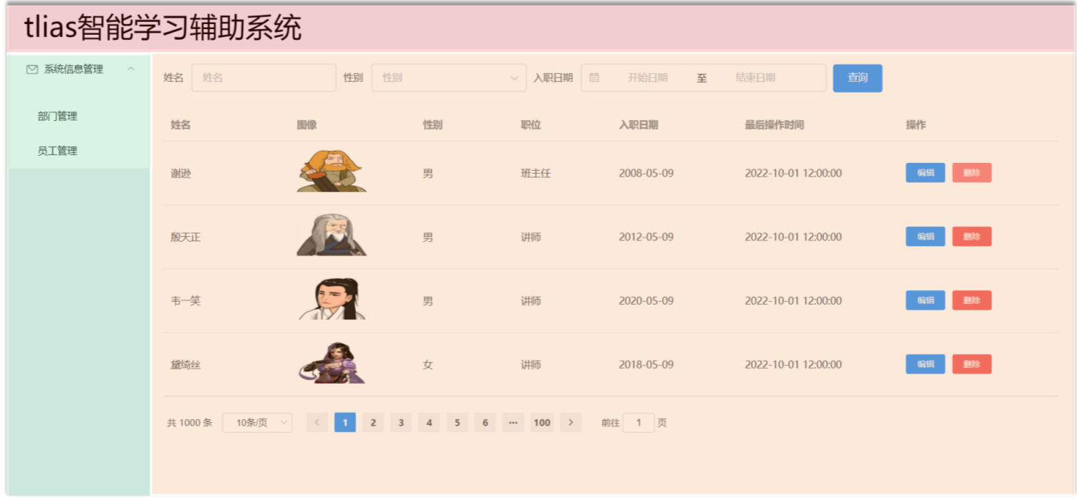The height and width of the screenshot is (499, 1077).
Task: Open 部门管理 in the sidebar
Action: tap(58, 117)
